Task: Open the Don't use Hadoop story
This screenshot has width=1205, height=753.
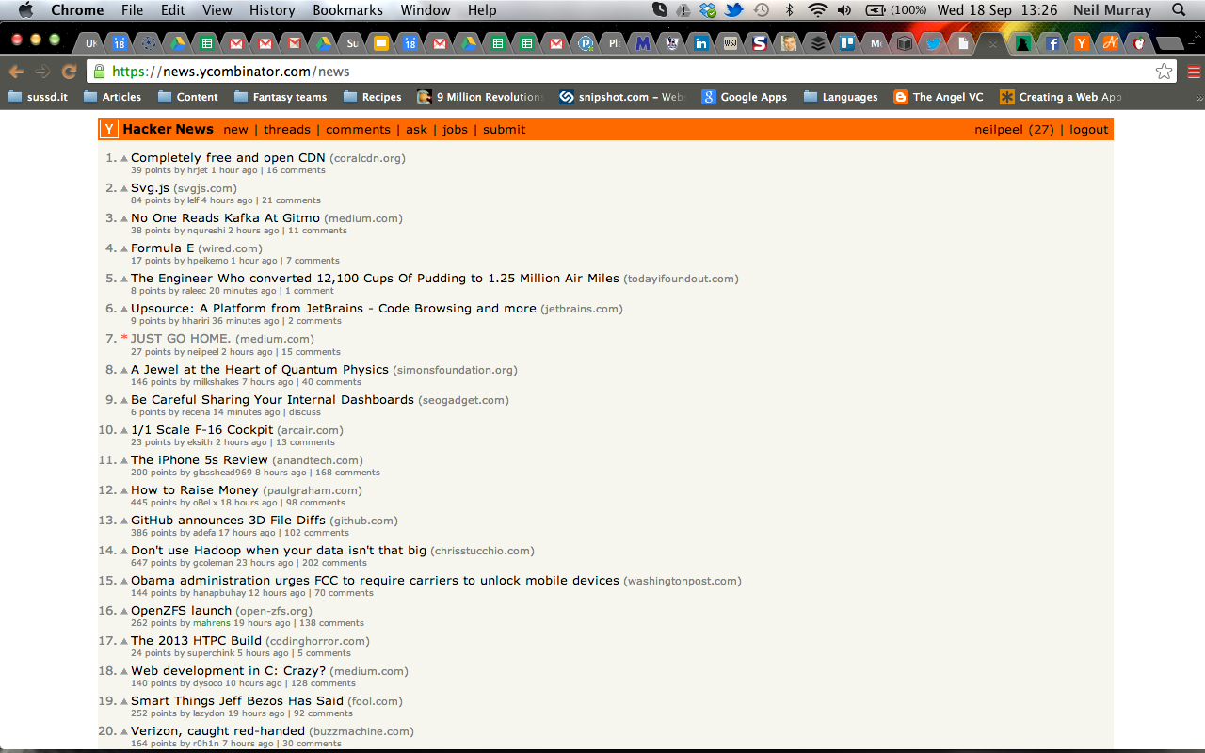Action: pyautogui.click(x=279, y=551)
